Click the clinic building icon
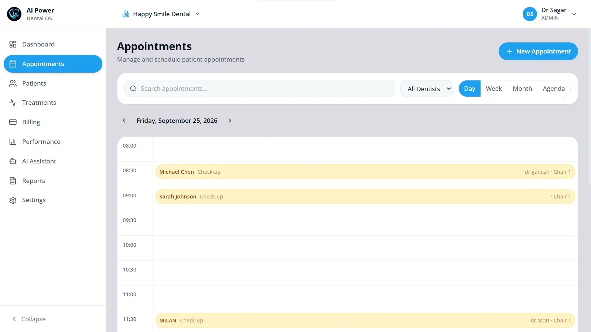The image size is (591, 332). tap(126, 14)
